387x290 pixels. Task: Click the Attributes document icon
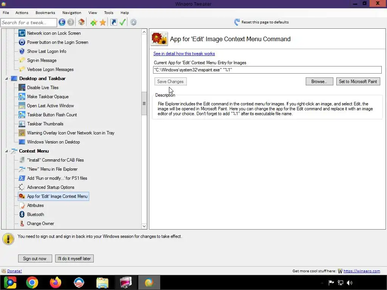click(x=22, y=205)
